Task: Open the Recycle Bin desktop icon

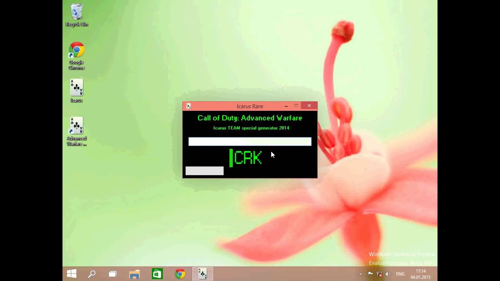Action: pyautogui.click(x=77, y=15)
